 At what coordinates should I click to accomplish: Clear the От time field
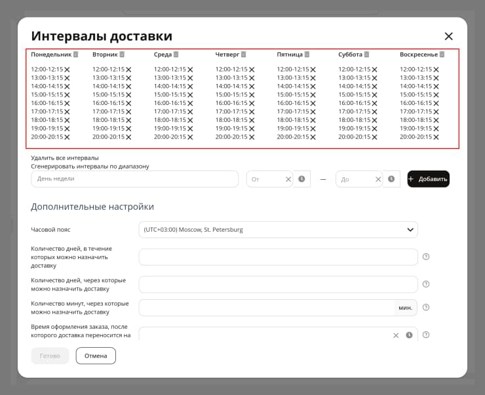[x=288, y=179]
